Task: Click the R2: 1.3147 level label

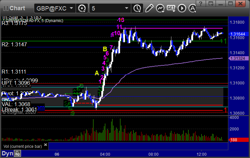Action: pos(14,44)
